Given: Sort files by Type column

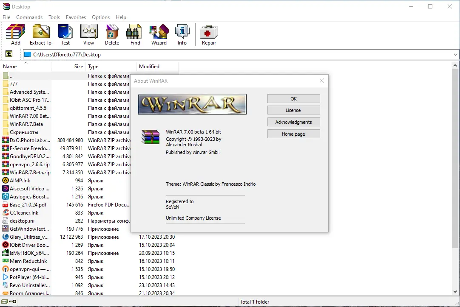Looking at the screenshot, I should (111, 67).
